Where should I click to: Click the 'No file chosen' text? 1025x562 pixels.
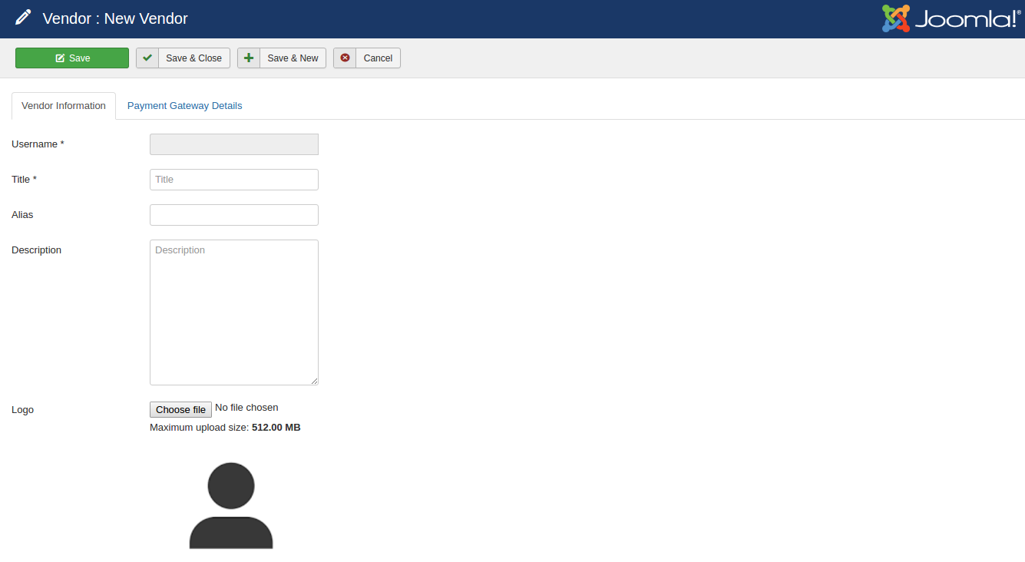(x=246, y=408)
